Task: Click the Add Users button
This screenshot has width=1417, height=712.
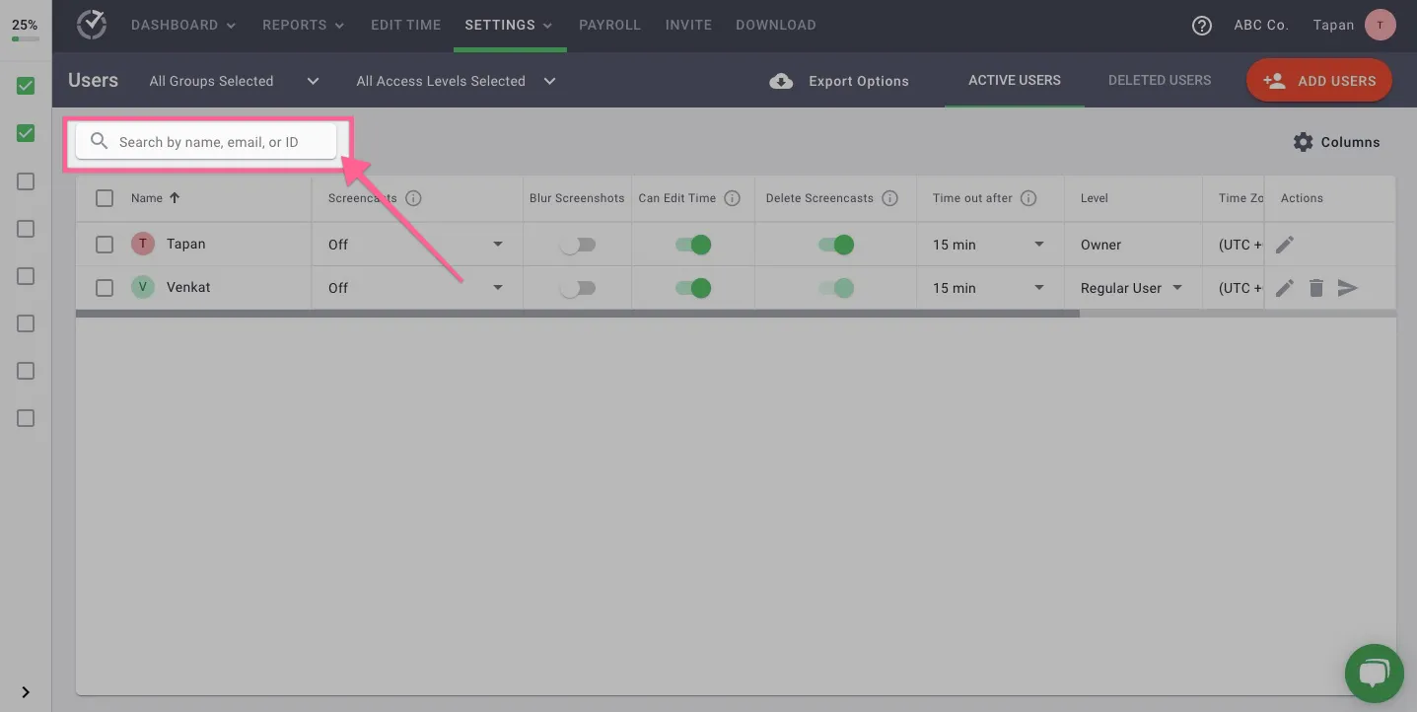Action: click(1319, 81)
